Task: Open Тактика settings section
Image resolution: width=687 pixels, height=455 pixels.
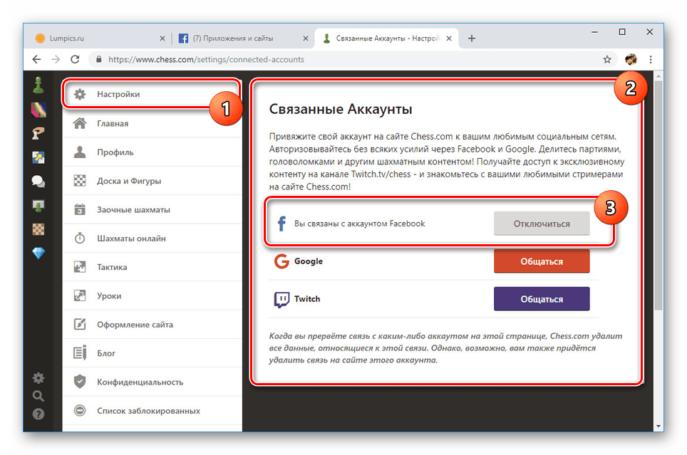Action: click(x=152, y=267)
